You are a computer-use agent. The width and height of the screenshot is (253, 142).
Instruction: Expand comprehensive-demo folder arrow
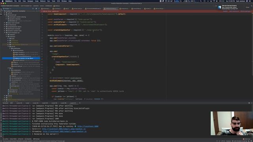(4, 27)
